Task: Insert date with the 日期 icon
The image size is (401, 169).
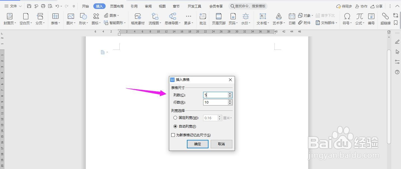Action: 292,16
